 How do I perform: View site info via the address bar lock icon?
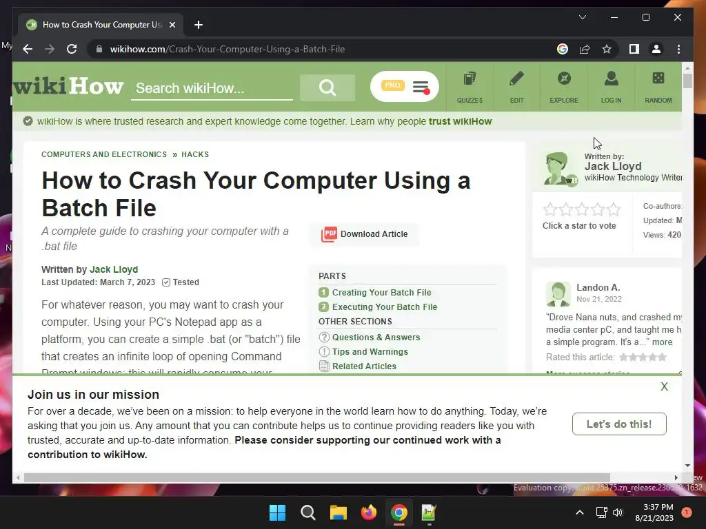click(99, 49)
